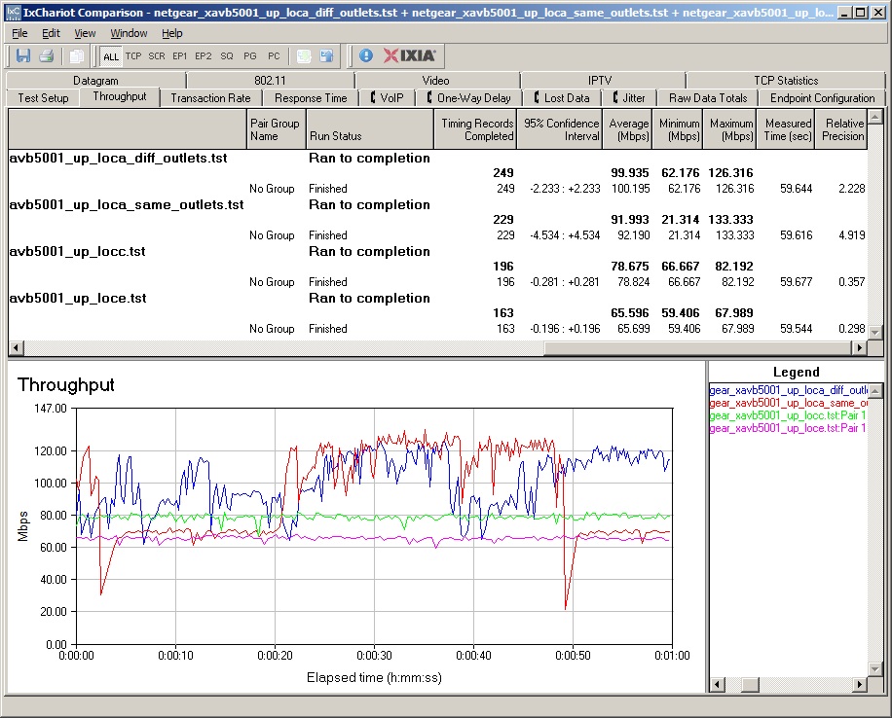Switch to the Lost Data tab
The image size is (892, 718).
coord(562,98)
